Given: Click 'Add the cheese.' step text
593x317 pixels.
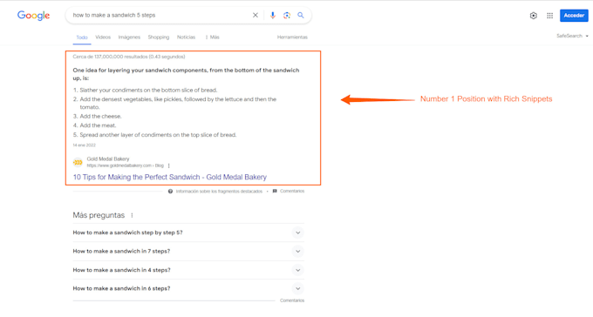Looking at the screenshot, I should tap(100, 117).
